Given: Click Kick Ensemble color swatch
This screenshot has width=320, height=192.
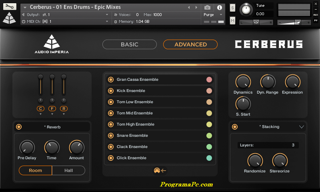Looking at the screenshot, I should [x=209, y=91].
